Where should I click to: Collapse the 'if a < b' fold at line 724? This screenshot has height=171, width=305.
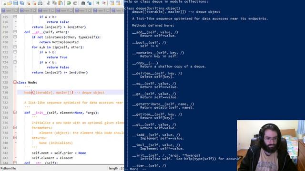pos(15,62)
